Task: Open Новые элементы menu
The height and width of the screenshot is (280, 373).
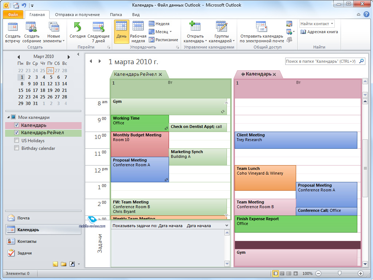Action: (54, 32)
